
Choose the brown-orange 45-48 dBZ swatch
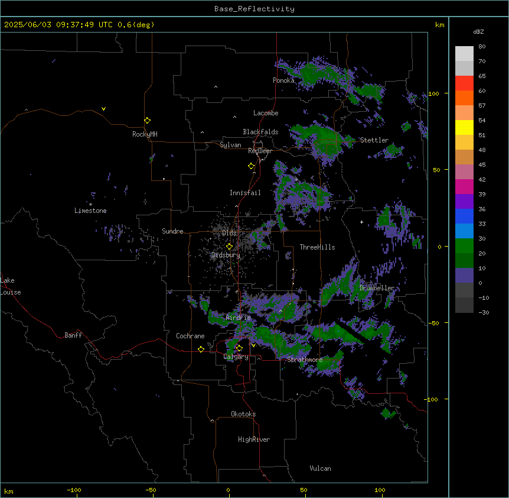(464, 157)
